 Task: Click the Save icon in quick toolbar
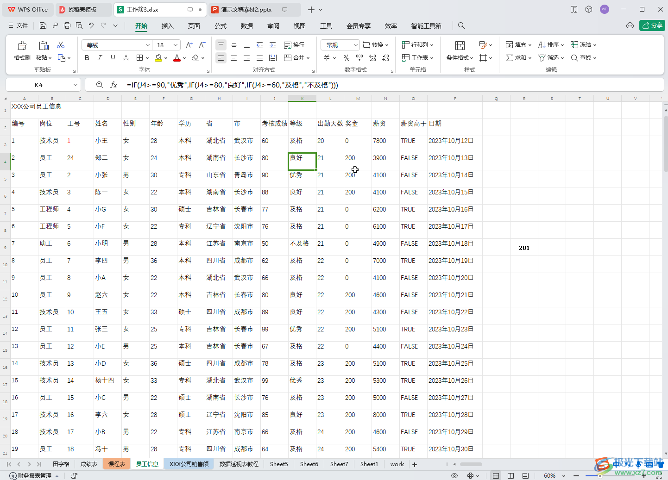click(43, 25)
